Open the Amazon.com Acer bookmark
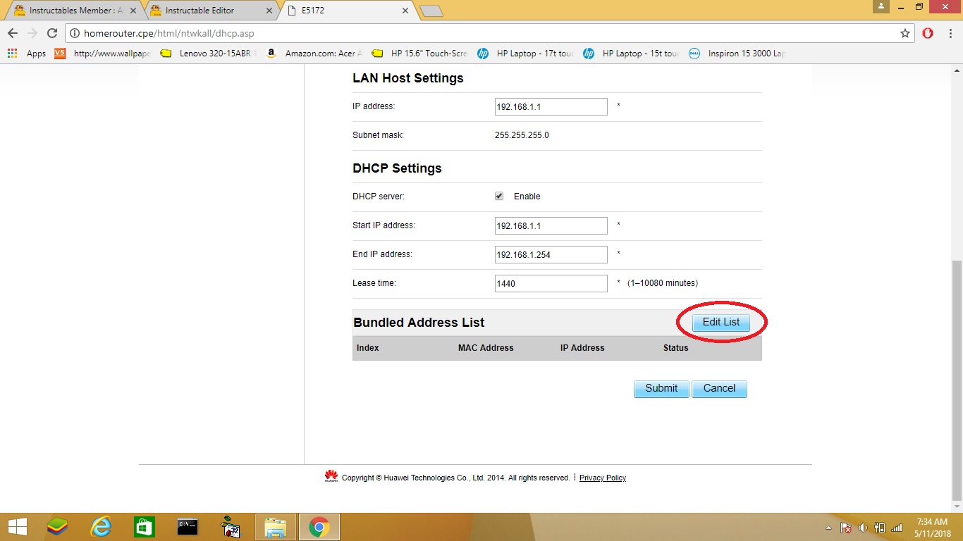 coord(314,54)
